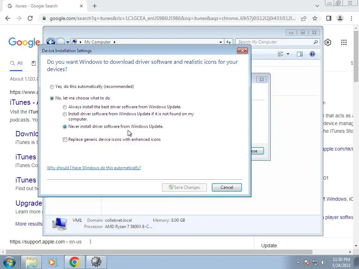Open 'More results' link under iTunes result
Image resolution: width=359 pixels, height=269 pixels.
[x=29, y=224]
